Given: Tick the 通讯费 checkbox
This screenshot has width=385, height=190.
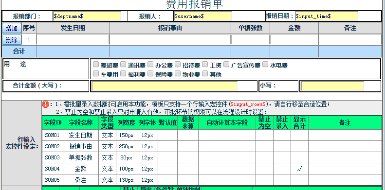Looking at the screenshot, I should [123, 65].
